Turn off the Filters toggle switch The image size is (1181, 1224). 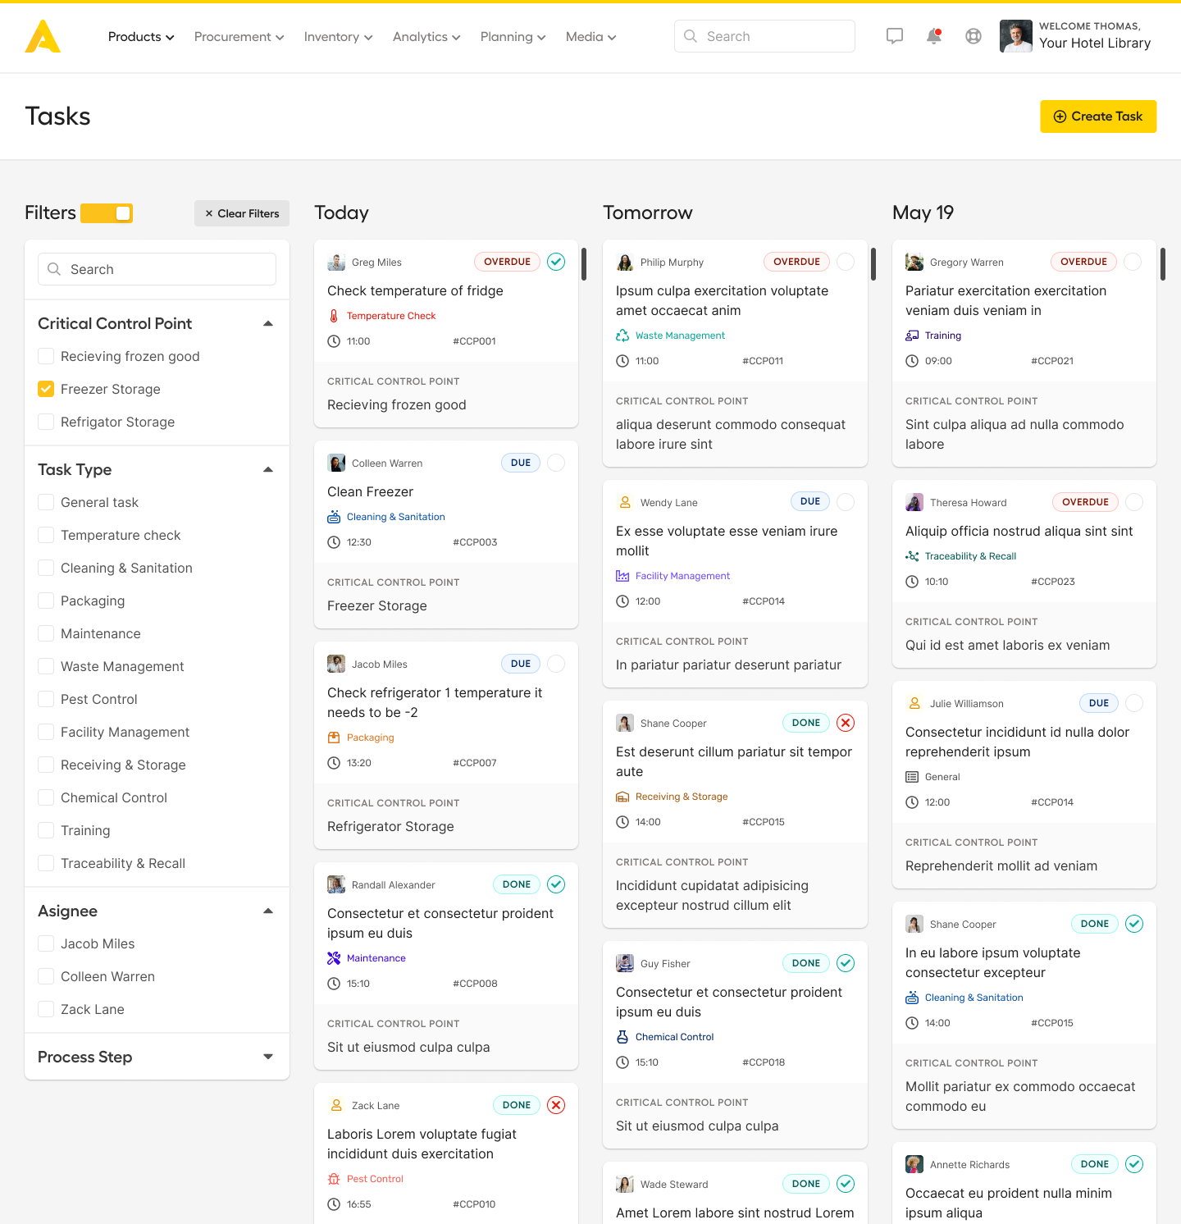(108, 212)
